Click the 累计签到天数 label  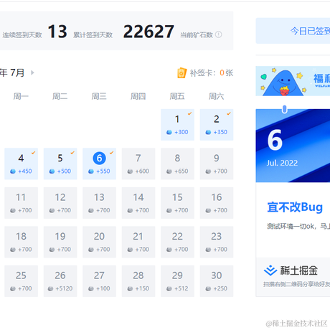tap(93, 35)
